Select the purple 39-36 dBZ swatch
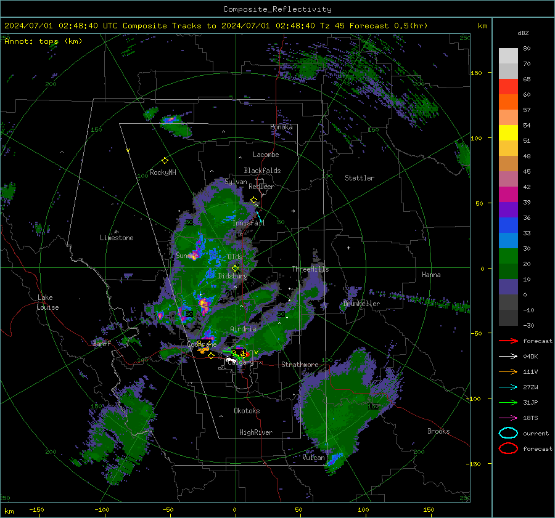Screen dimensions: 555x518 click(508, 210)
